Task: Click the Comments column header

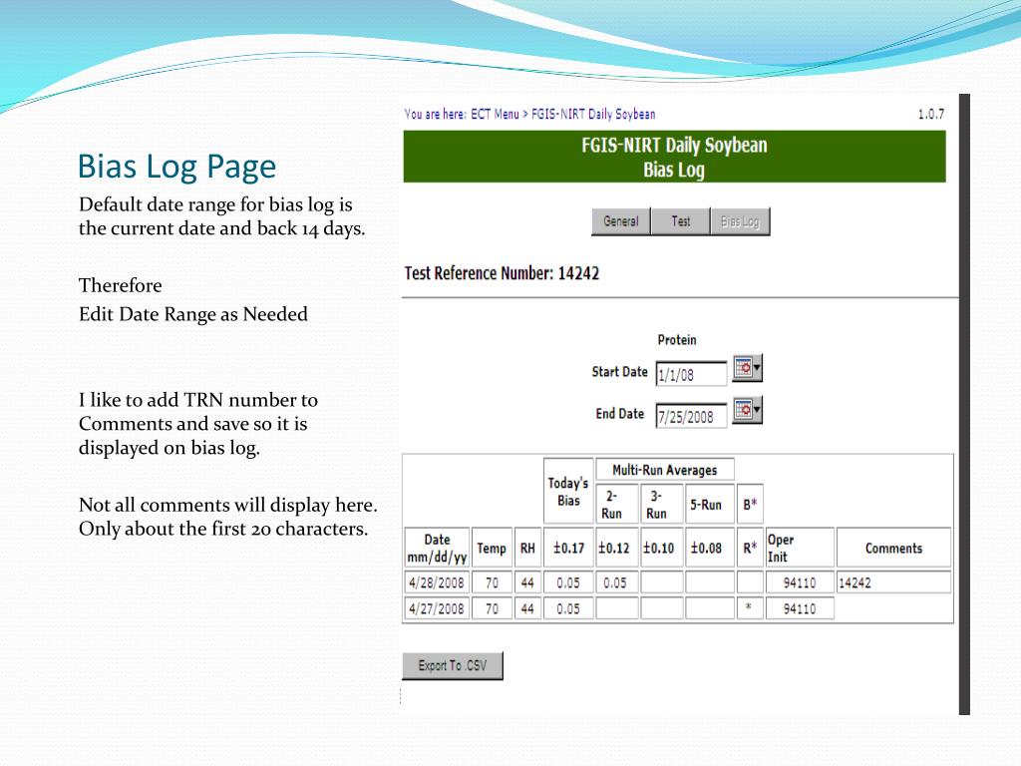Action: click(x=893, y=548)
